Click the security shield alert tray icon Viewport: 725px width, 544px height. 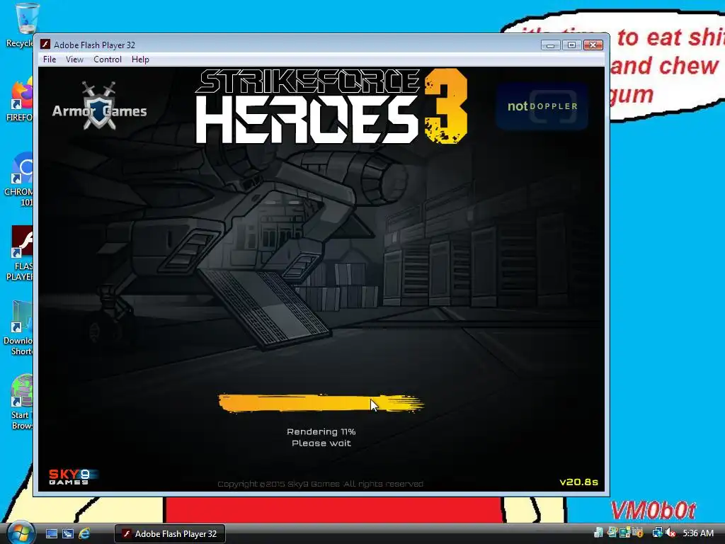[x=639, y=533]
